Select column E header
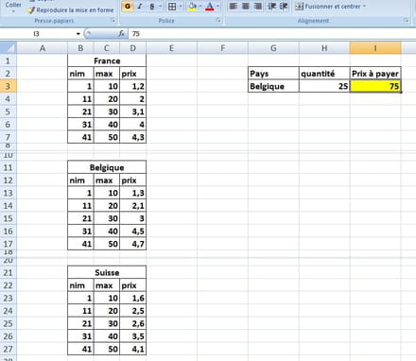416x361 pixels. click(x=171, y=48)
